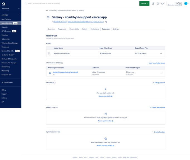Screen dimensions: 190x160
Task: Open the About function routes link
Action: click(106, 145)
